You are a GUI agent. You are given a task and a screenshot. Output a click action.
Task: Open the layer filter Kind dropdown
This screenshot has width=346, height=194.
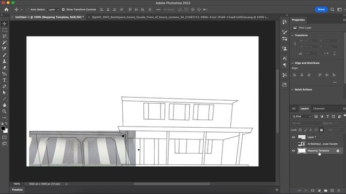click(302, 116)
